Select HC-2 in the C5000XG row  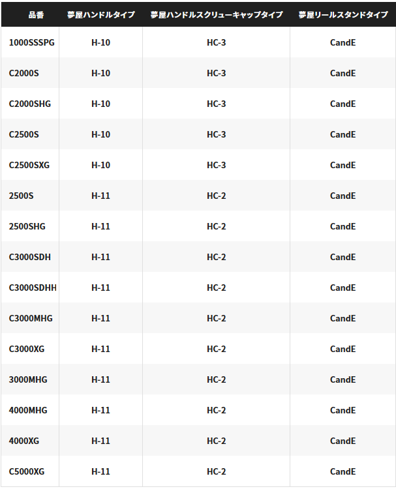pos(216,471)
